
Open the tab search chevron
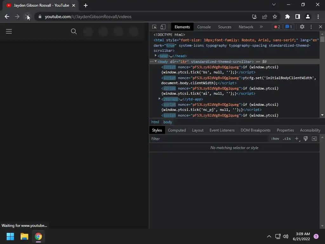(x=274, y=4)
